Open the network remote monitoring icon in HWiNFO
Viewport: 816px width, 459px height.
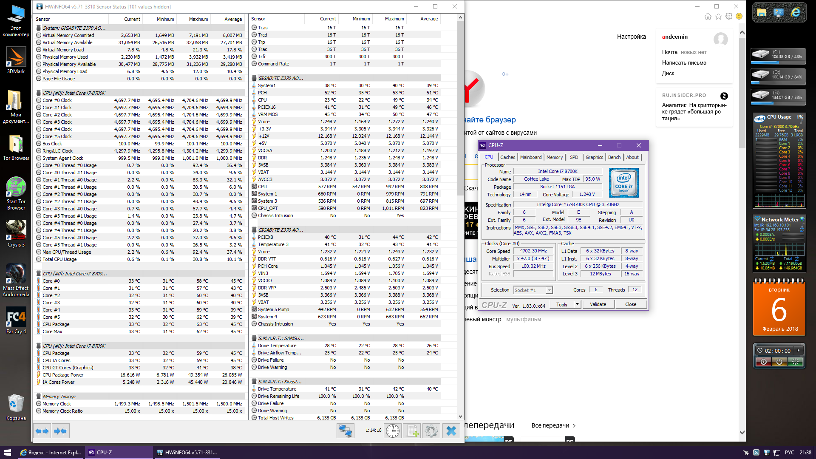(345, 431)
